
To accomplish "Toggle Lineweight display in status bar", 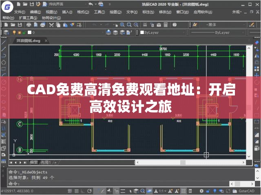I will click(123, 191).
